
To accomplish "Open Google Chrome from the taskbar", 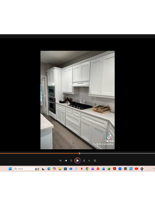I will click(x=87, y=169).
